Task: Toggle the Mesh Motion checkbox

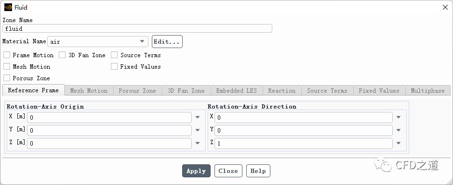Action: (7, 67)
